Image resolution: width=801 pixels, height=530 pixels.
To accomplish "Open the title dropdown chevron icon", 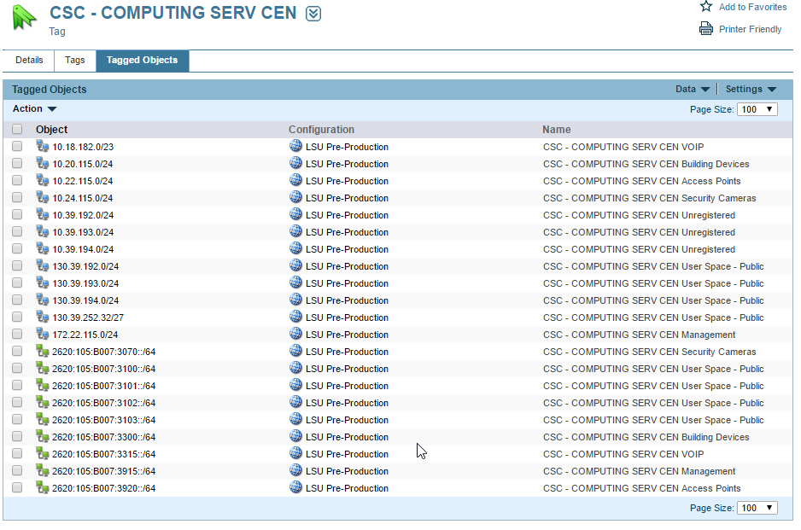I will click(313, 14).
